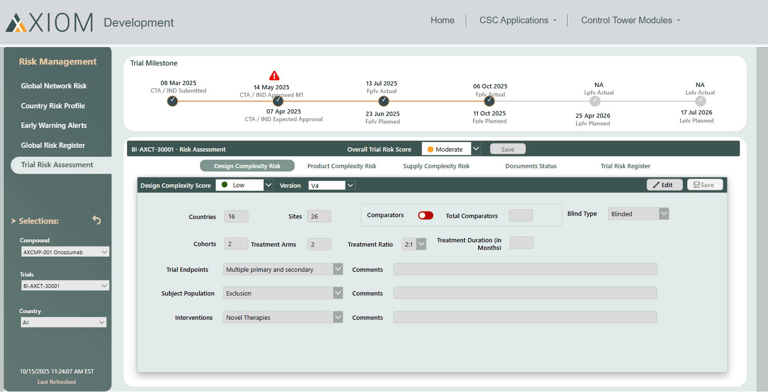Viewport: 768px width, 392px height.
Task: Switch to the Supply Complexity Risk tab
Action: tap(436, 166)
